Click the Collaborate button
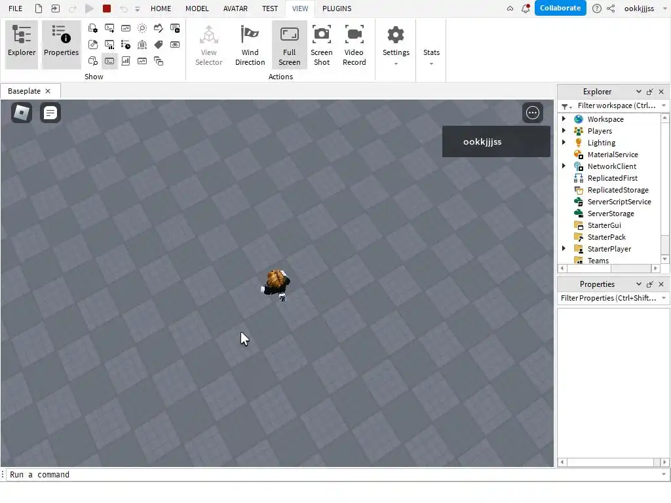This screenshot has height=503, width=671. 560,8
